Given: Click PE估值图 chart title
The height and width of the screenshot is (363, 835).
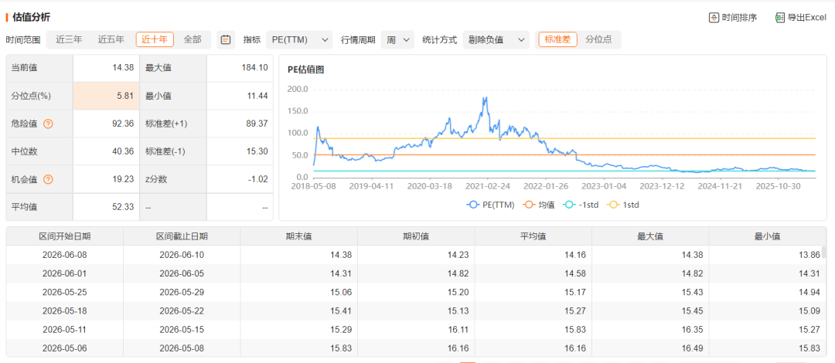Looking at the screenshot, I should point(305,70).
